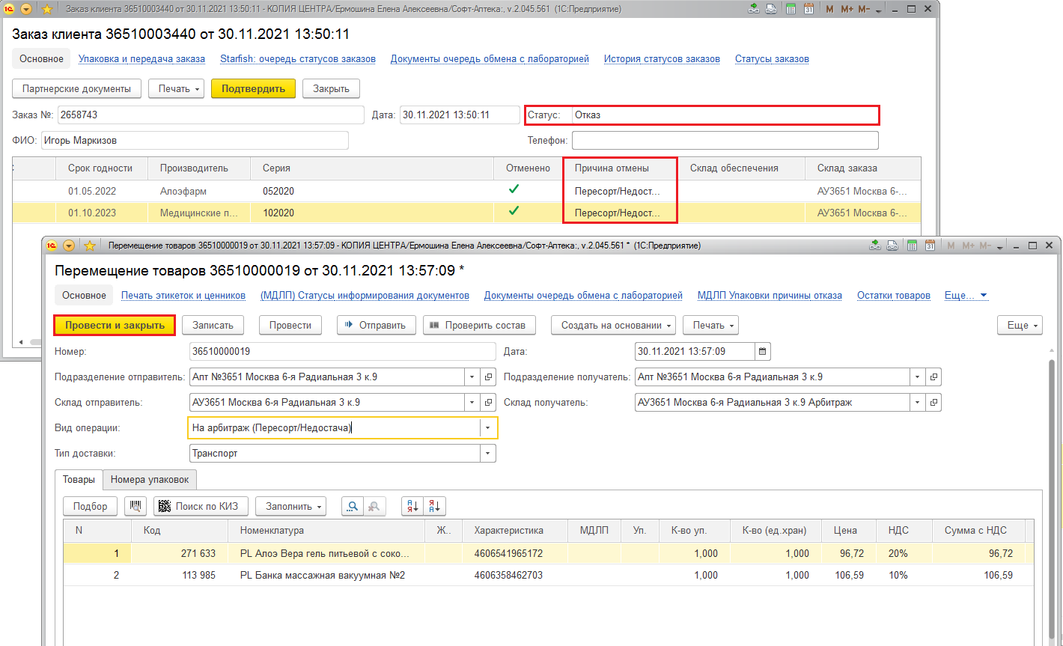This screenshot has width=1063, height=646.
Task: Open the История статусов заказов section
Action: [x=662, y=59]
